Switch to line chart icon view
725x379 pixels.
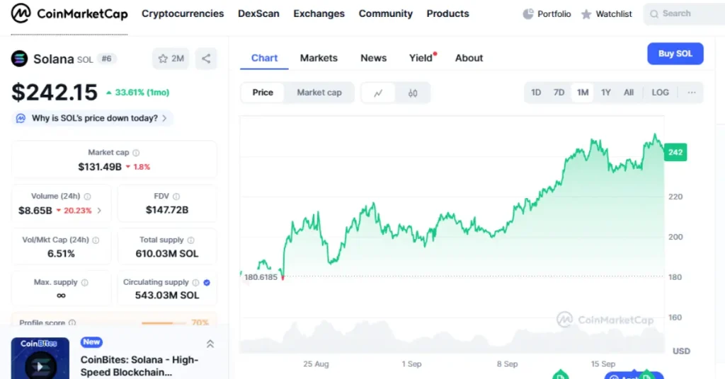(x=379, y=93)
